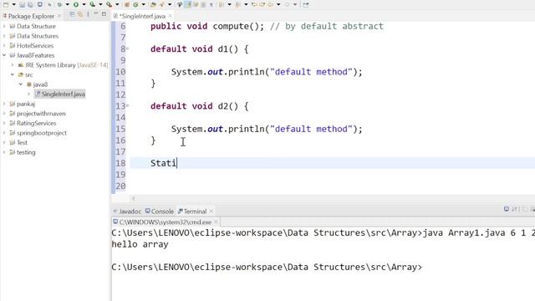This screenshot has width=535, height=301.
Task: Open the Coverage dropdown arrow
Action: [100, 4]
